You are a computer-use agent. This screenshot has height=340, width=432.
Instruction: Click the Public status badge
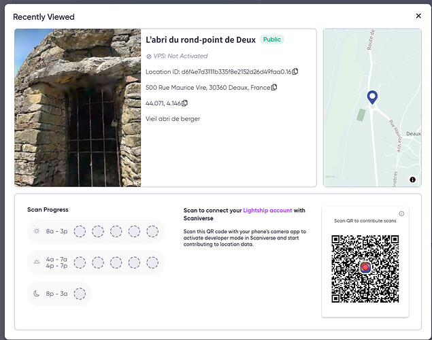[271, 39]
